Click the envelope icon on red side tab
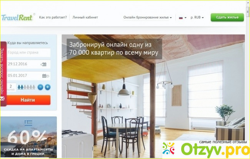Image resolution: width=250 pixels, height=159 pixels. click(x=2, y=98)
